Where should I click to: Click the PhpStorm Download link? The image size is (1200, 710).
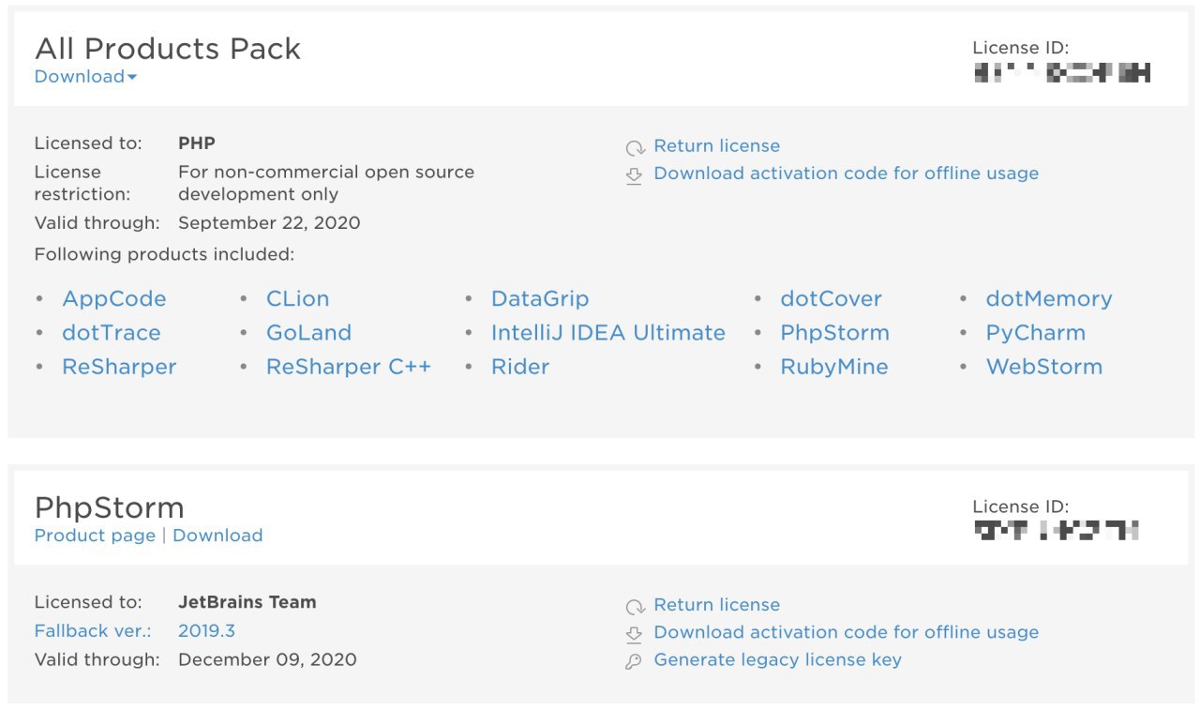(x=217, y=536)
